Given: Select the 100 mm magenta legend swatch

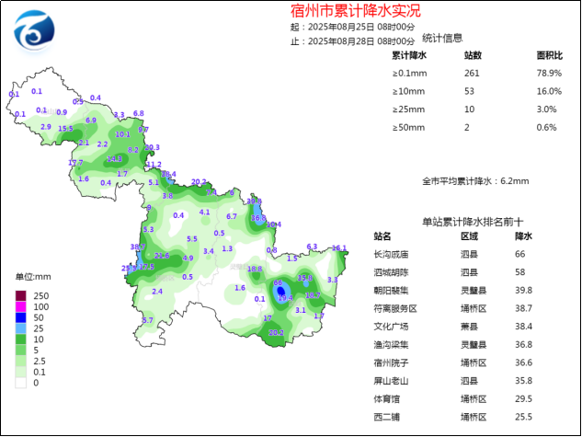Looking at the screenshot, I should tap(20, 306).
